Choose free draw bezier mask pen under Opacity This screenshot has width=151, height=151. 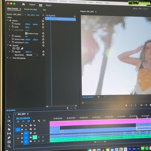22,48
